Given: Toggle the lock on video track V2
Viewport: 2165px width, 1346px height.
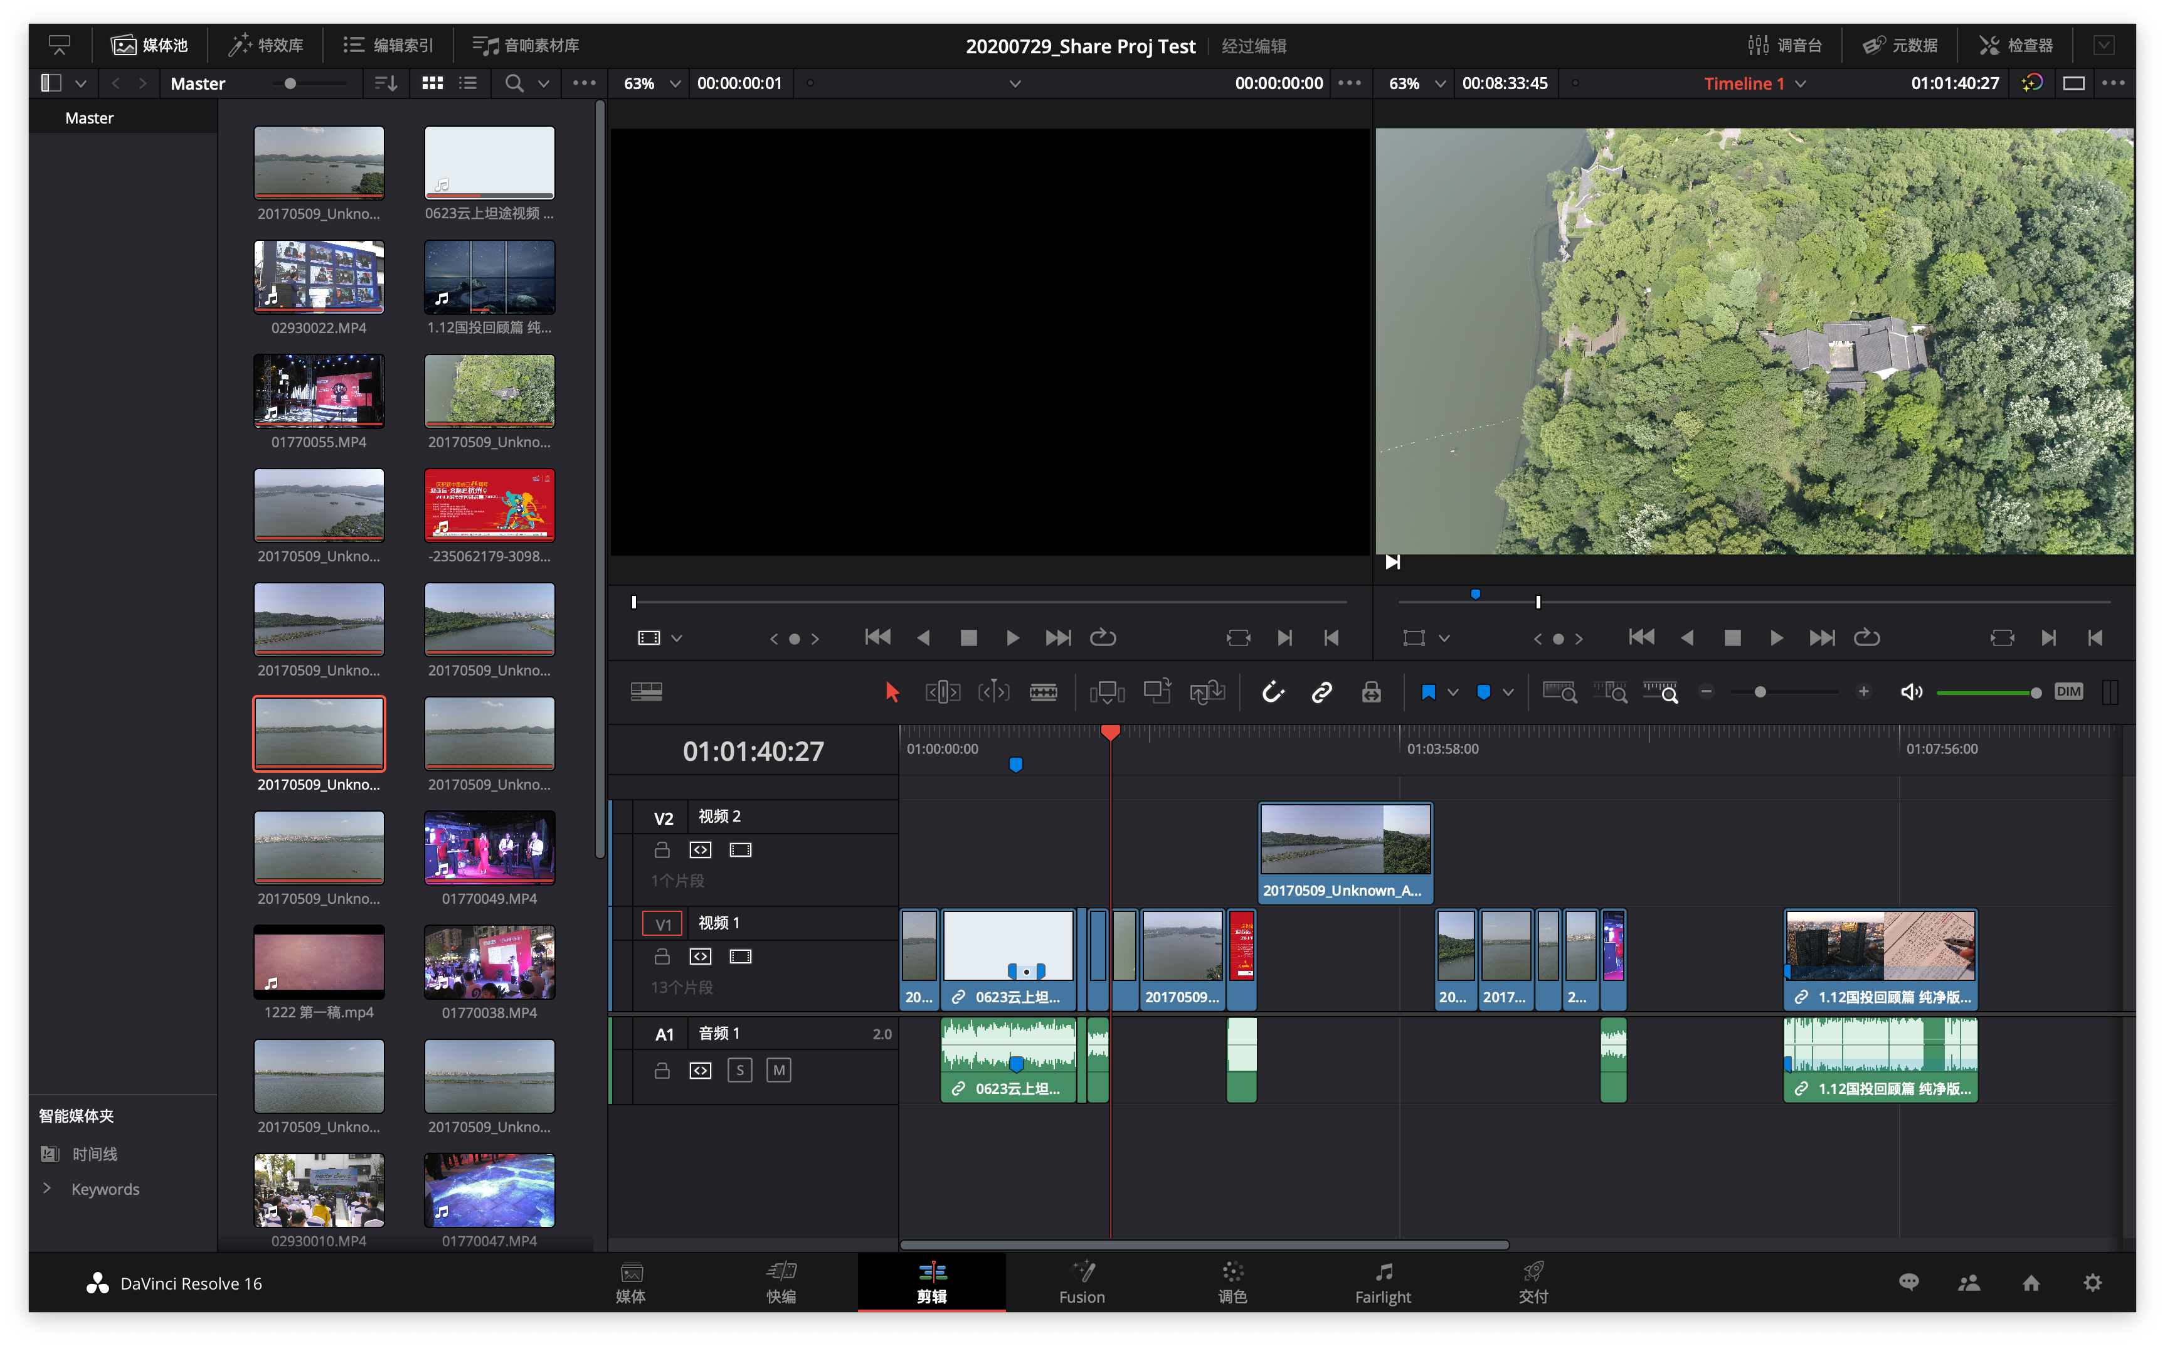Looking at the screenshot, I should point(662,850).
